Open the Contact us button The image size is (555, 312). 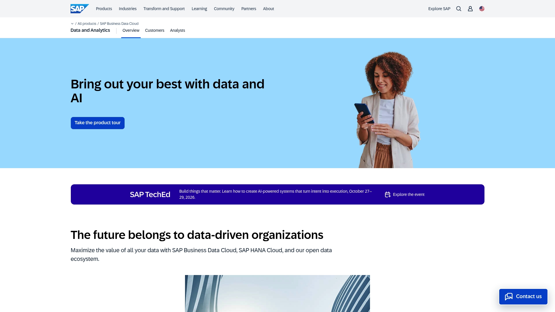click(x=523, y=297)
